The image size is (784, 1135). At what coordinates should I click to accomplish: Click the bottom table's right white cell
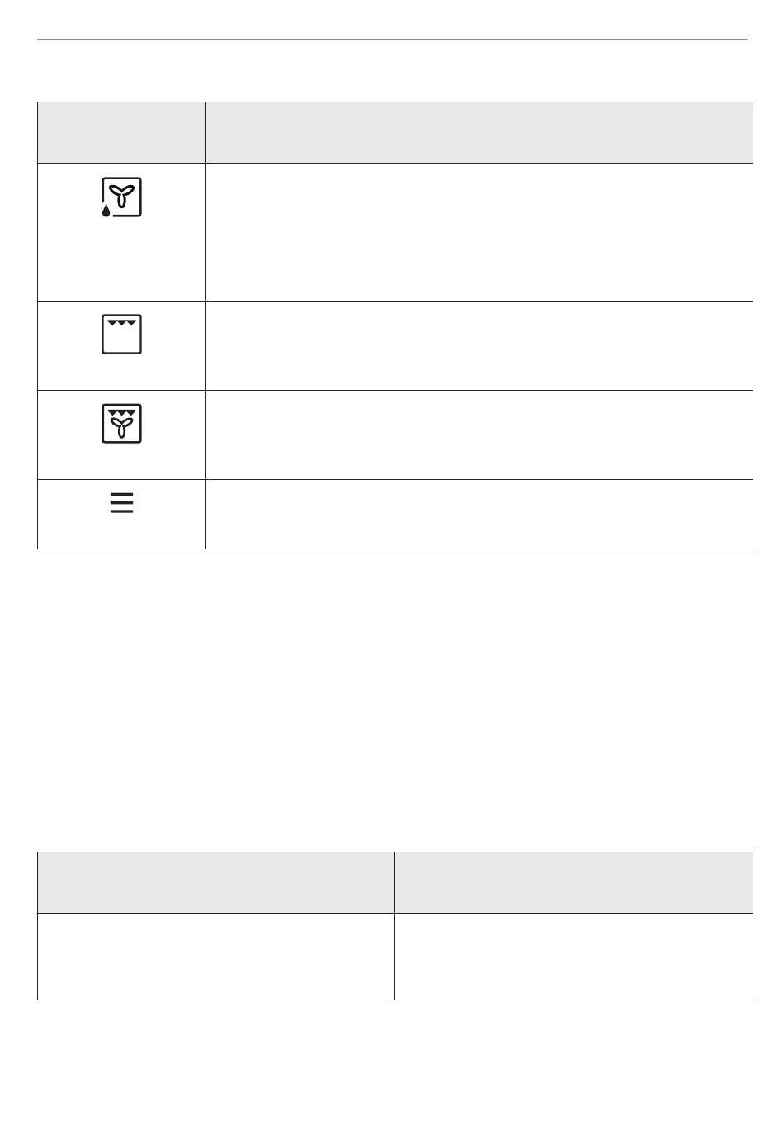(574, 957)
